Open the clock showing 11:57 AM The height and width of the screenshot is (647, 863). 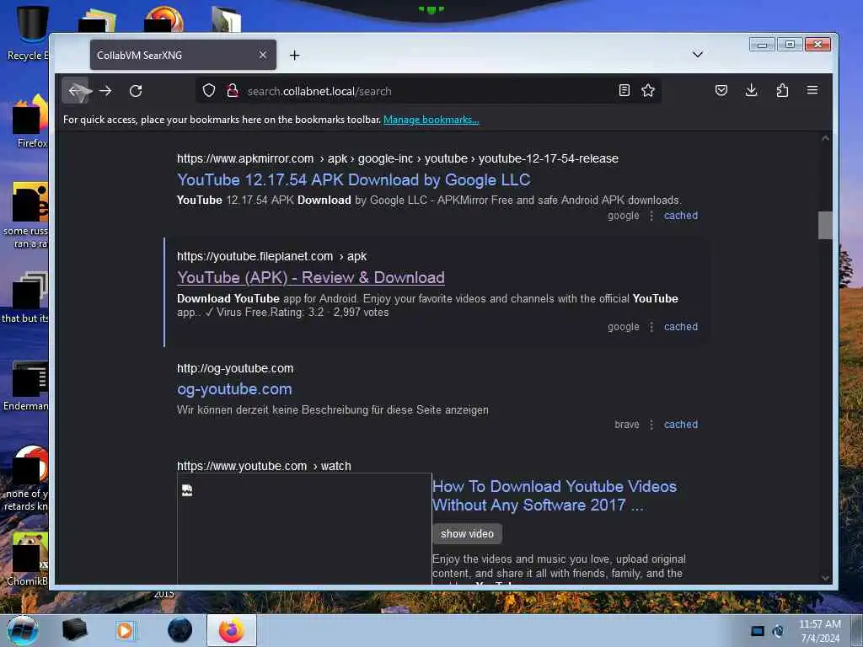819,630
